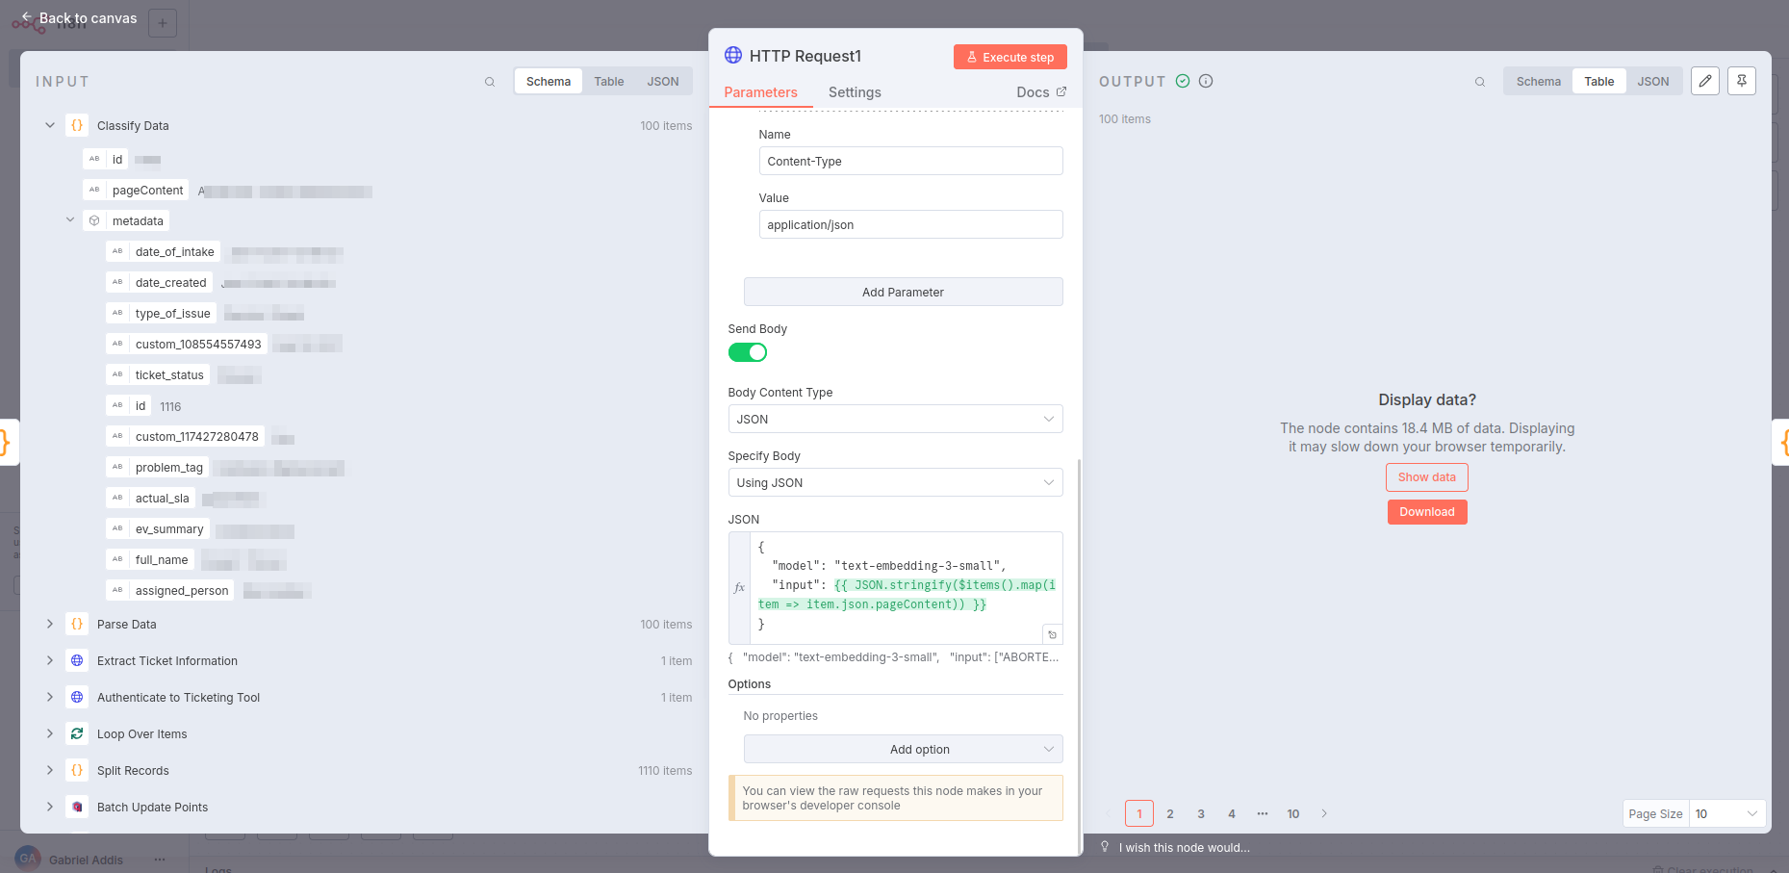Open the expanded JSON expression editor
1789x873 pixels.
[x=1053, y=634]
